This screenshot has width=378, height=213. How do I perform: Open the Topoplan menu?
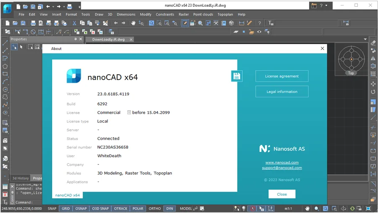tap(225, 14)
